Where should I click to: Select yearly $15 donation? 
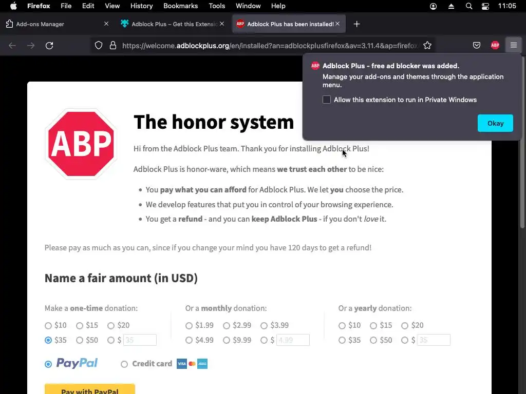tap(373, 326)
